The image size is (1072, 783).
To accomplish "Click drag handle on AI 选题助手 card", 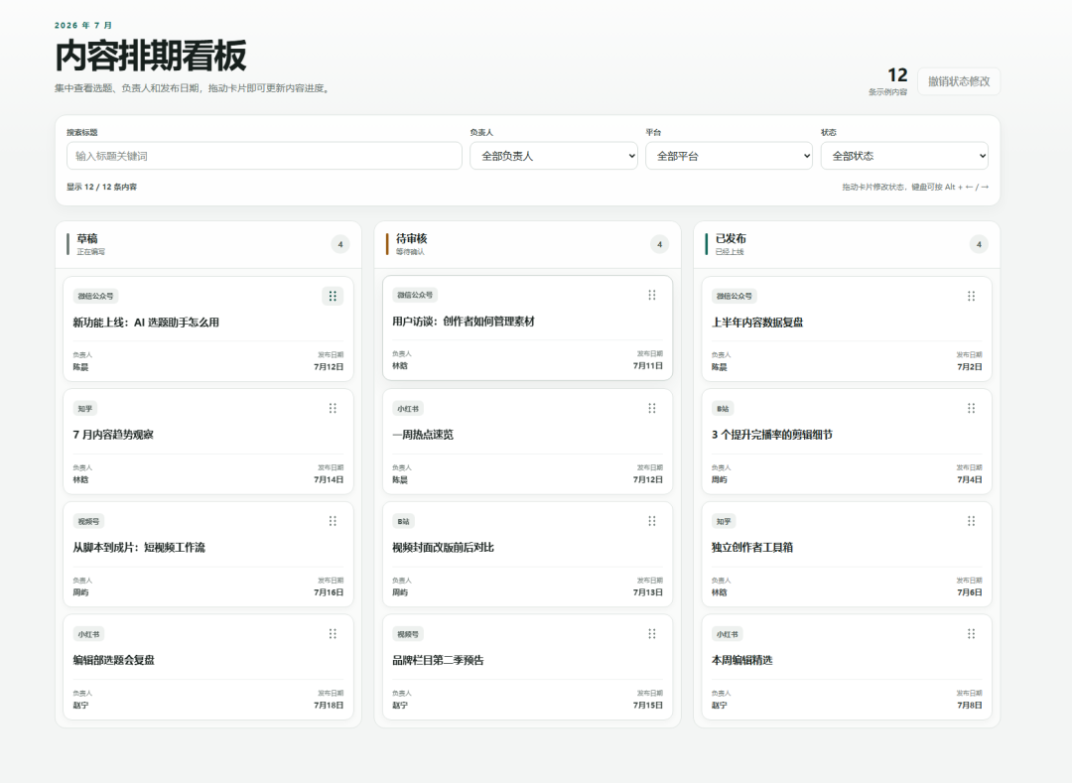I will click(x=333, y=296).
